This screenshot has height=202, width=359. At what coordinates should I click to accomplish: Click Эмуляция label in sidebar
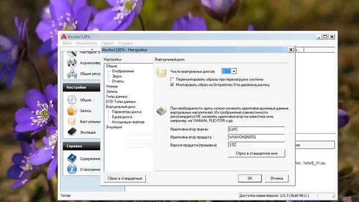(x=88, y=132)
